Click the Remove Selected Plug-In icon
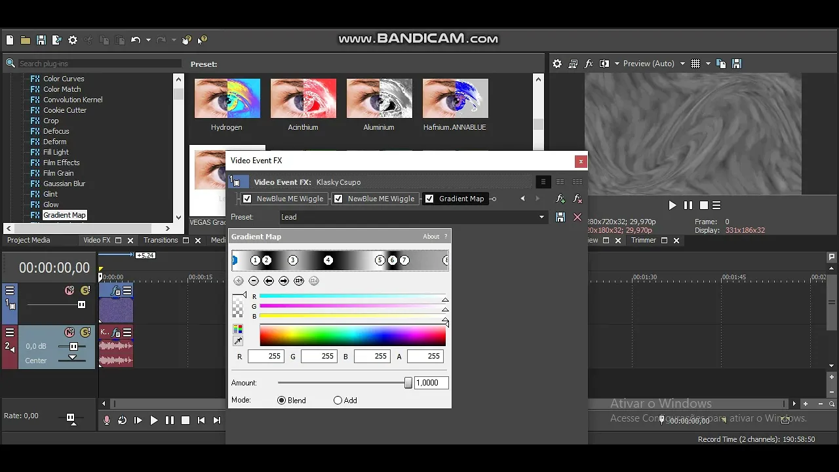The width and height of the screenshot is (839, 472). pos(577,199)
